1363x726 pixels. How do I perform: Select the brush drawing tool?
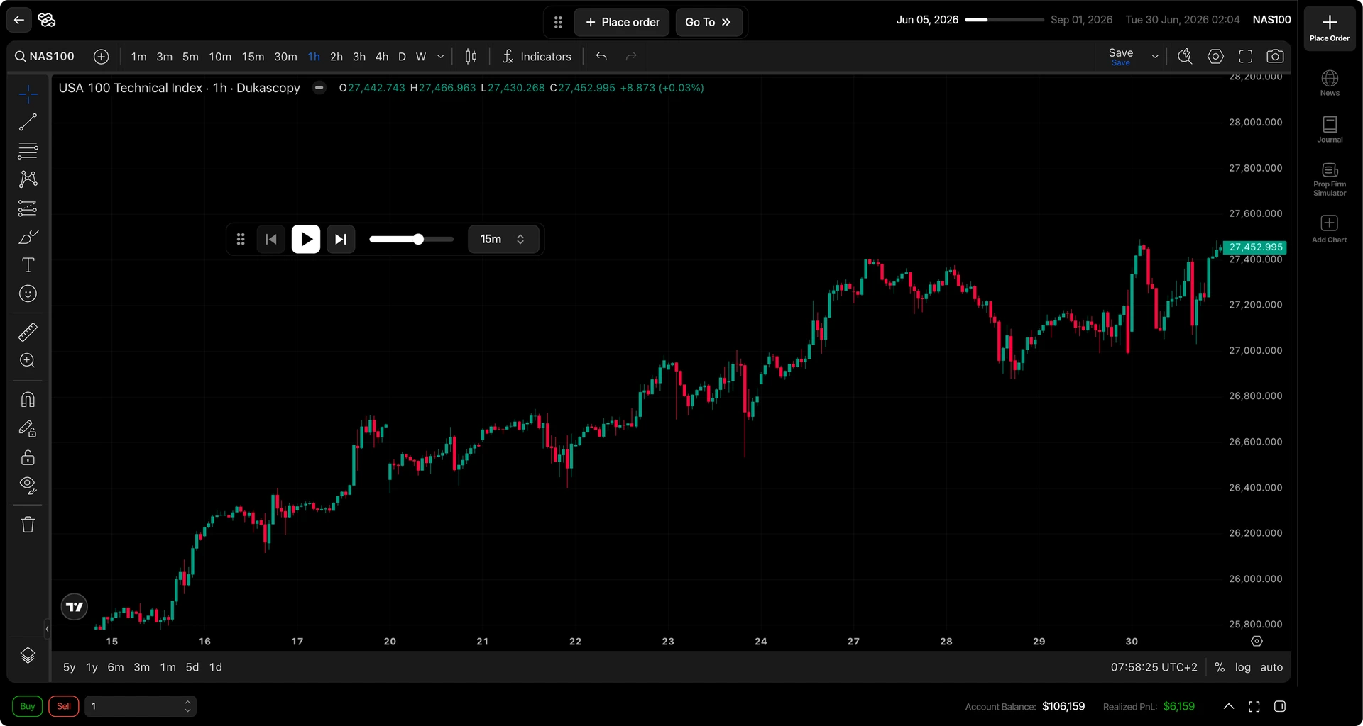[28, 237]
